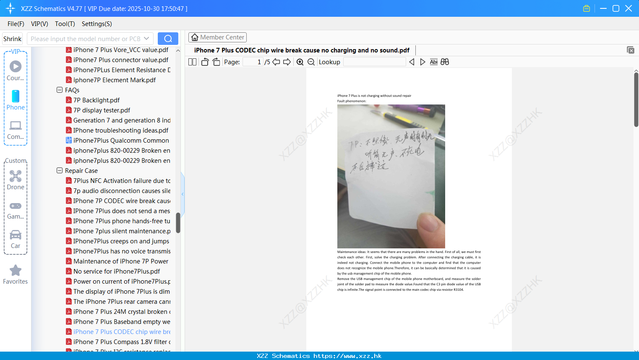Screen dimensions: 639x360
Task: Open the Car category
Action: [16, 239]
